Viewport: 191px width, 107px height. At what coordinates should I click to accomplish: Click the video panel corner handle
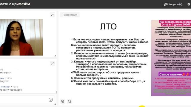[55, 56]
